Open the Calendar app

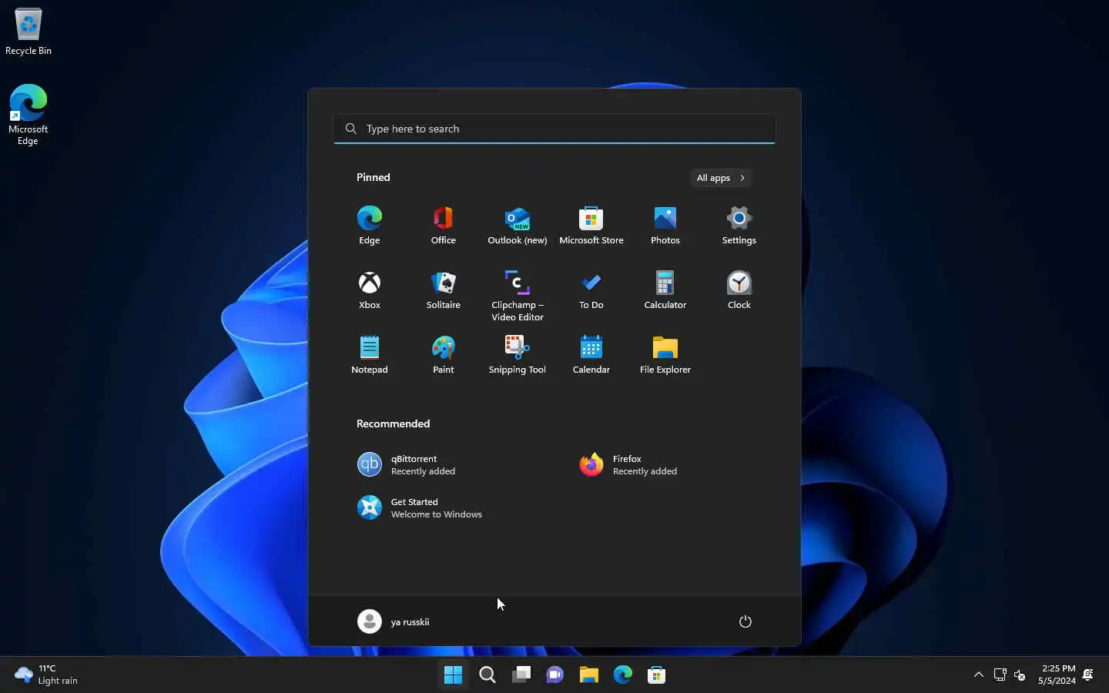click(x=591, y=355)
